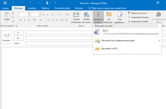The height and width of the screenshot is (109, 166).
Task: Click the Cc... button
Action: [19, 38]
